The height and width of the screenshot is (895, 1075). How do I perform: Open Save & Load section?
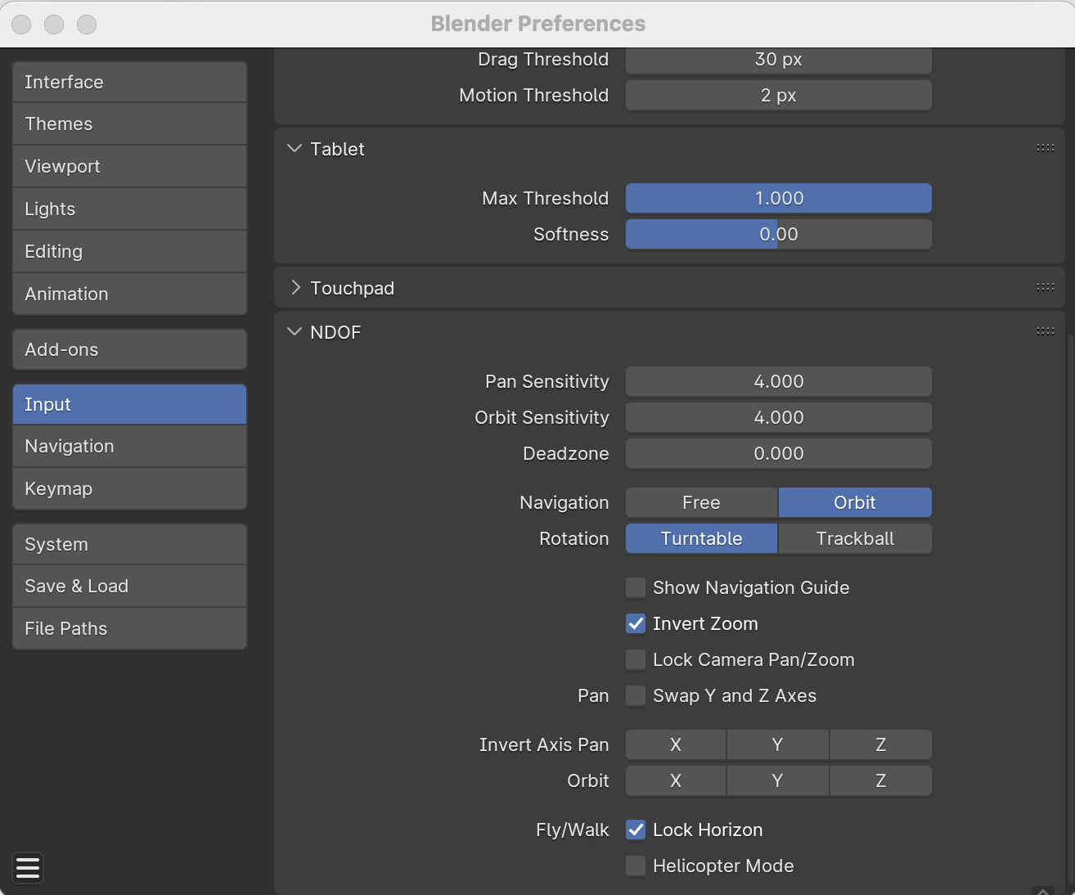pos(129,587)
